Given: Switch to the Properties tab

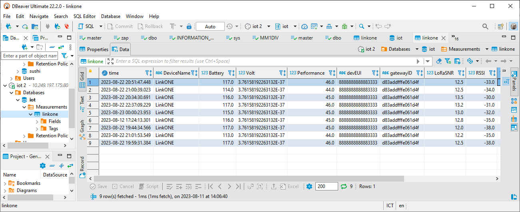Looking at the screenshot, I should [94, 49].
